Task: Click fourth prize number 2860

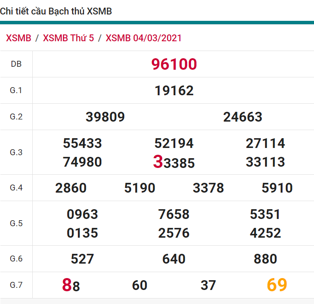Action: pyautogui.click(x=71, y=188)
